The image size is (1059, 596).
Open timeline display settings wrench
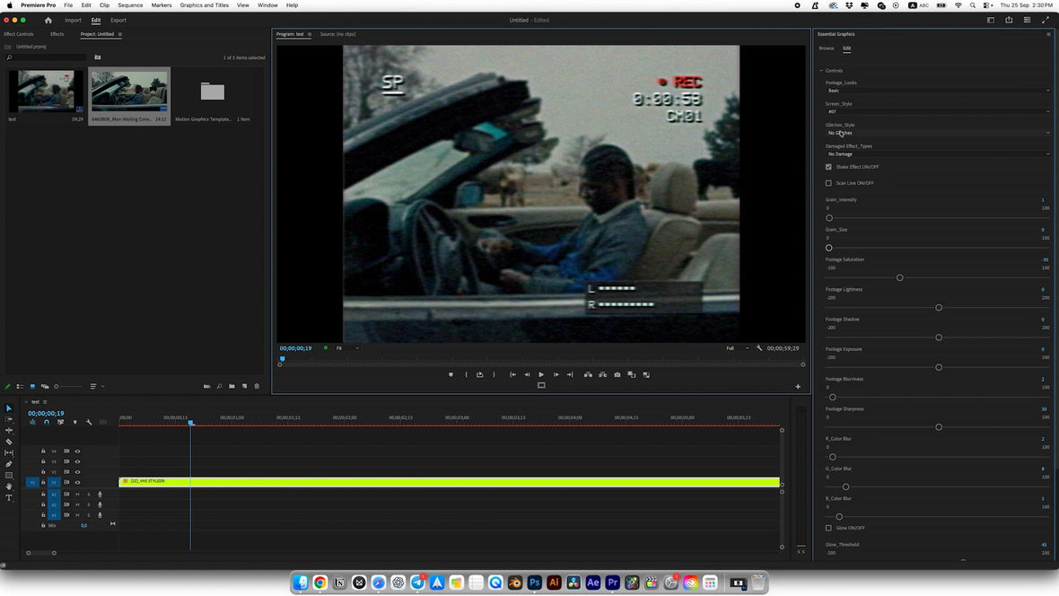[89, 422]
